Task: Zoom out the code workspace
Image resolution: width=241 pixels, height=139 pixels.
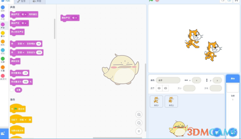Action: point(139,123)
